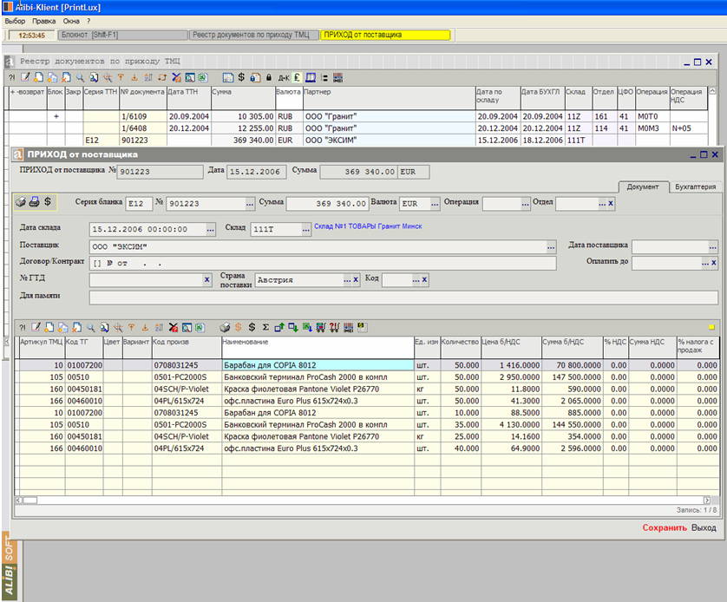Click printer icon beside Серия бланка
This screenshot has width=727, height=602.
[x=34, y=202]
